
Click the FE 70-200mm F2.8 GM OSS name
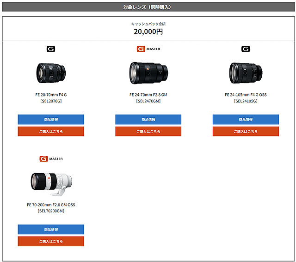[x=51, y=204]
